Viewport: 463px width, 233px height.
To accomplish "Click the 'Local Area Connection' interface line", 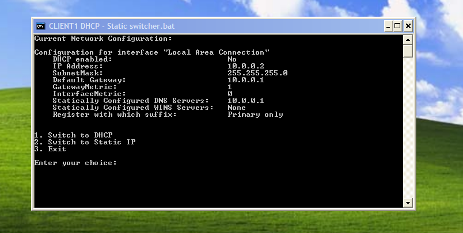I will click(x=152, y=52).
